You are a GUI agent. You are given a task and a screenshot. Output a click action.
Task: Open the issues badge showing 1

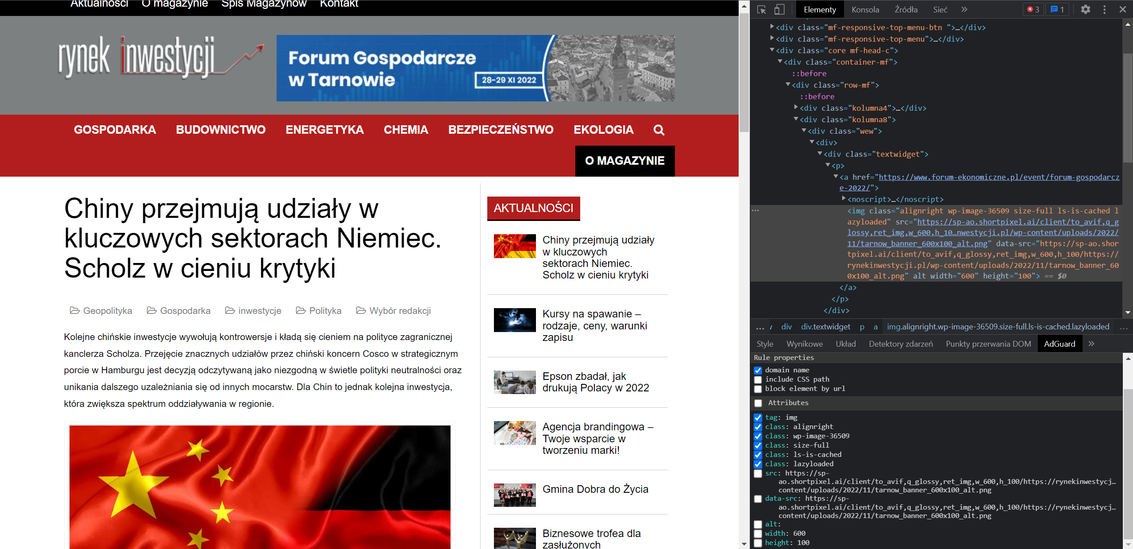click(1057, 9)
